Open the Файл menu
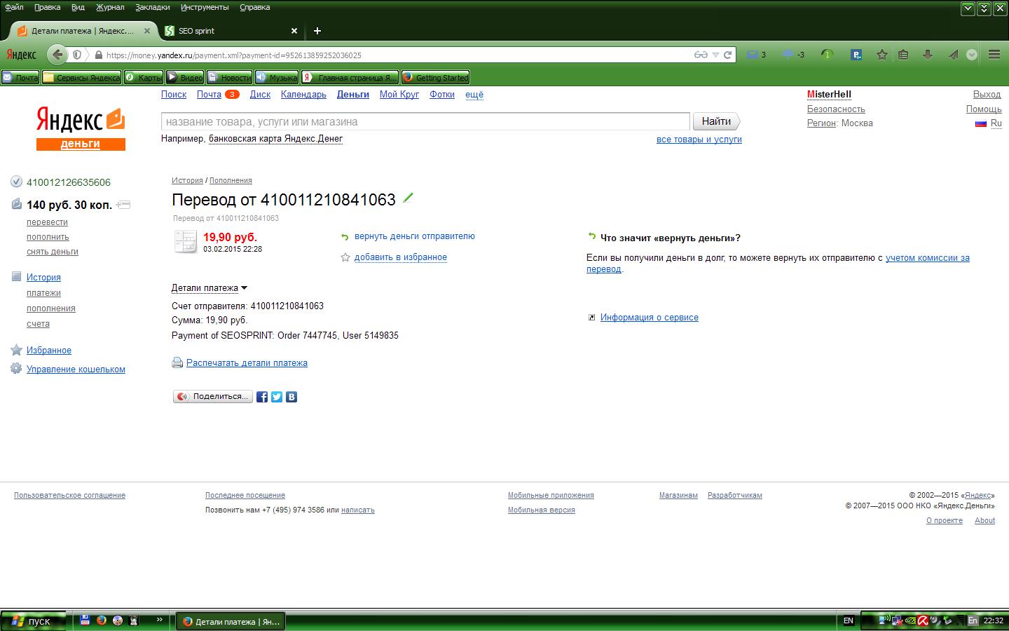The image size is (1009, 631). (14, 7)
